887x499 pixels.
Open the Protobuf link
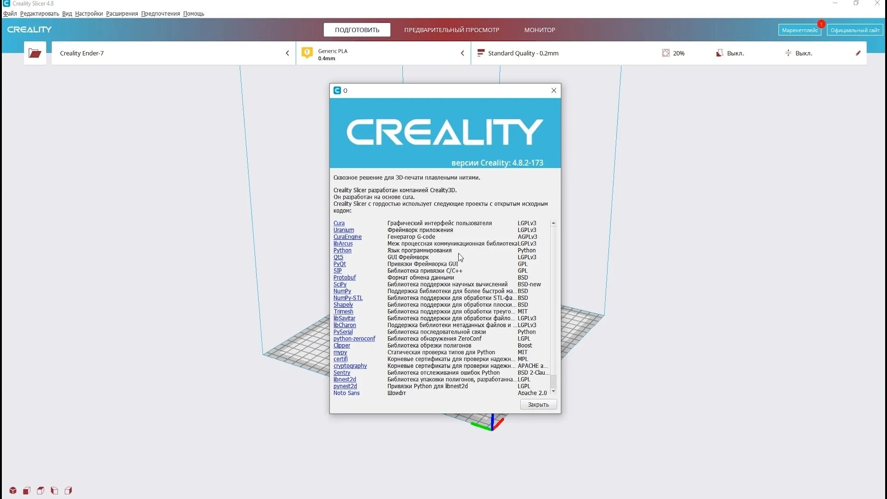[x=345, y=278]
